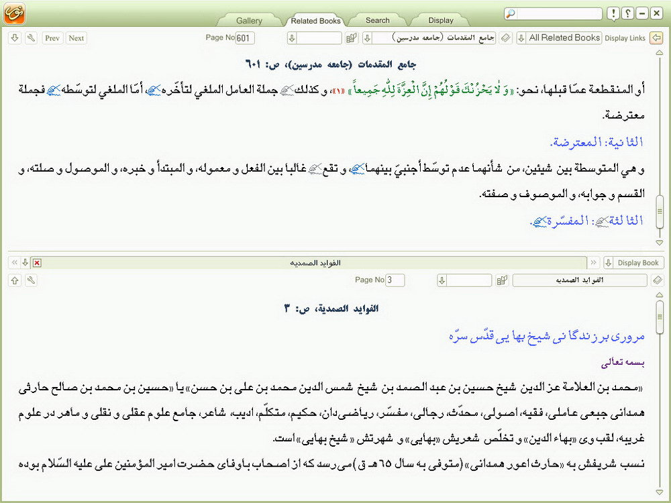671x503 pixels.
Task: Click the lower الفوايد الصمديه book selector
Action: coord(580,280)
